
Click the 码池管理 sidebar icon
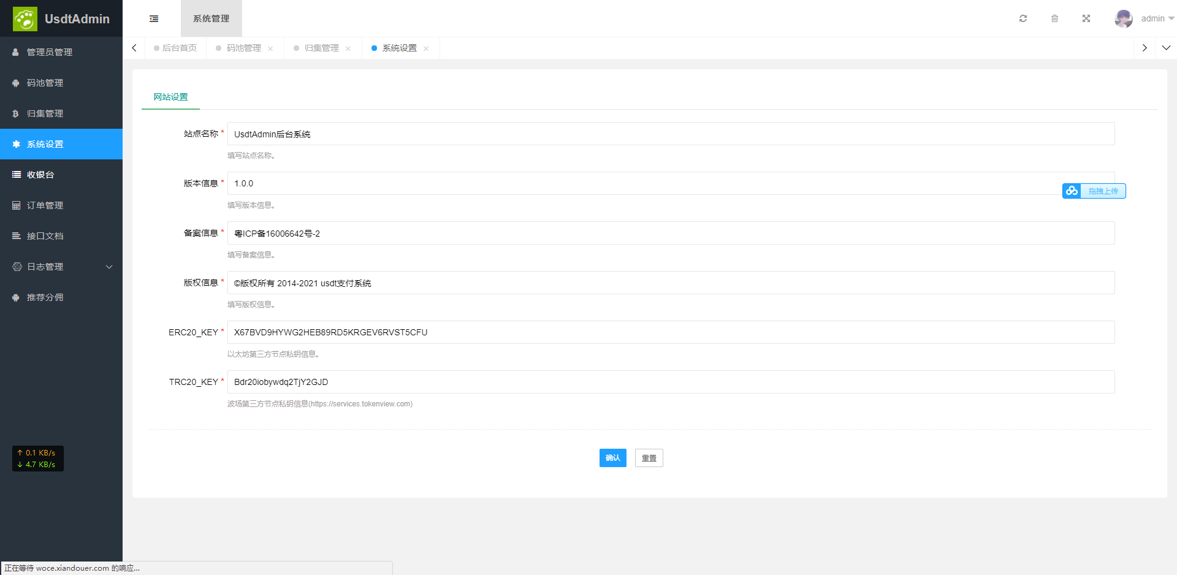(16, 83)
